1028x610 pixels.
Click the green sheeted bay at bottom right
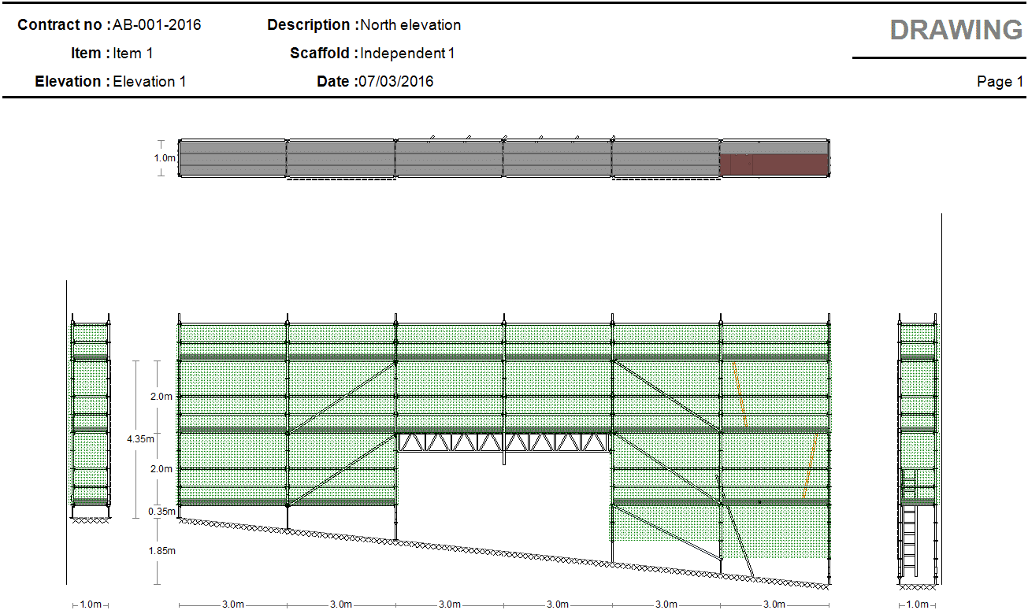[775, 532]
